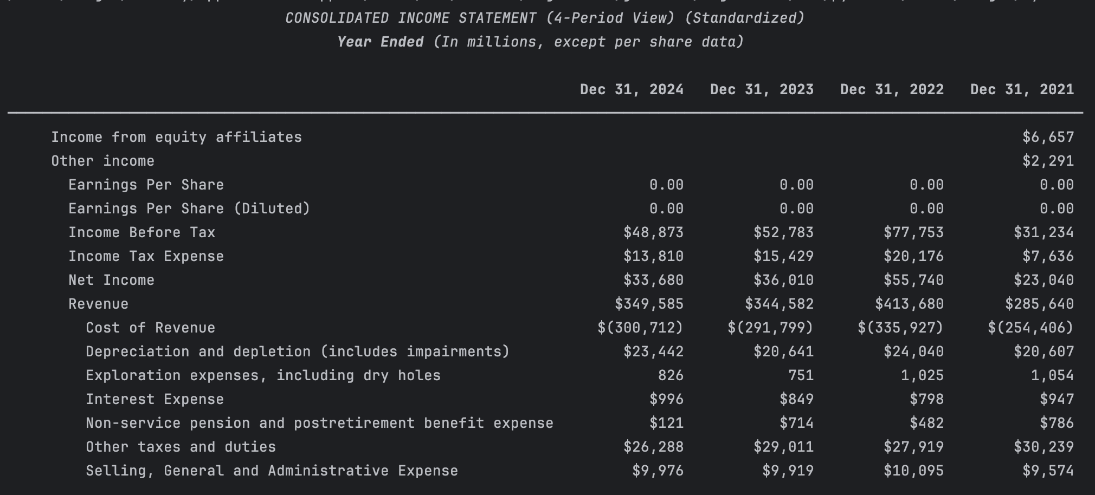Select the 'Earnings Per Share (Diluted)' label
The image size is (1095, 495).
tap(189, 209)
